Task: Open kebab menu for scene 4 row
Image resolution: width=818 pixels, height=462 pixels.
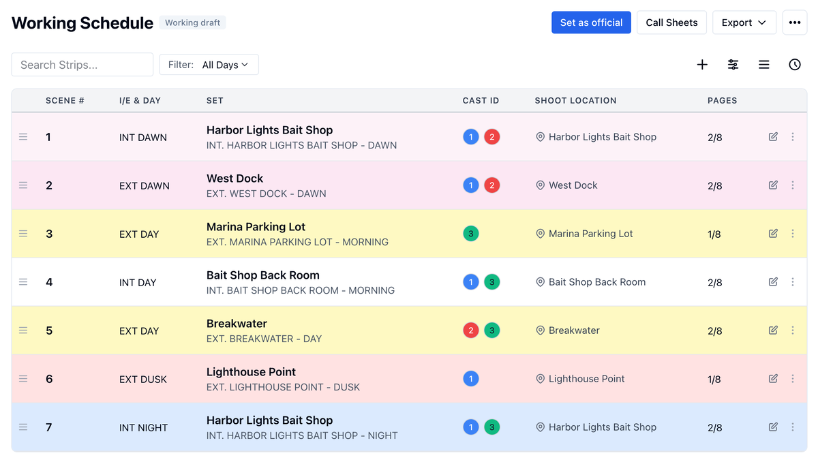Action: pos(793,282)
